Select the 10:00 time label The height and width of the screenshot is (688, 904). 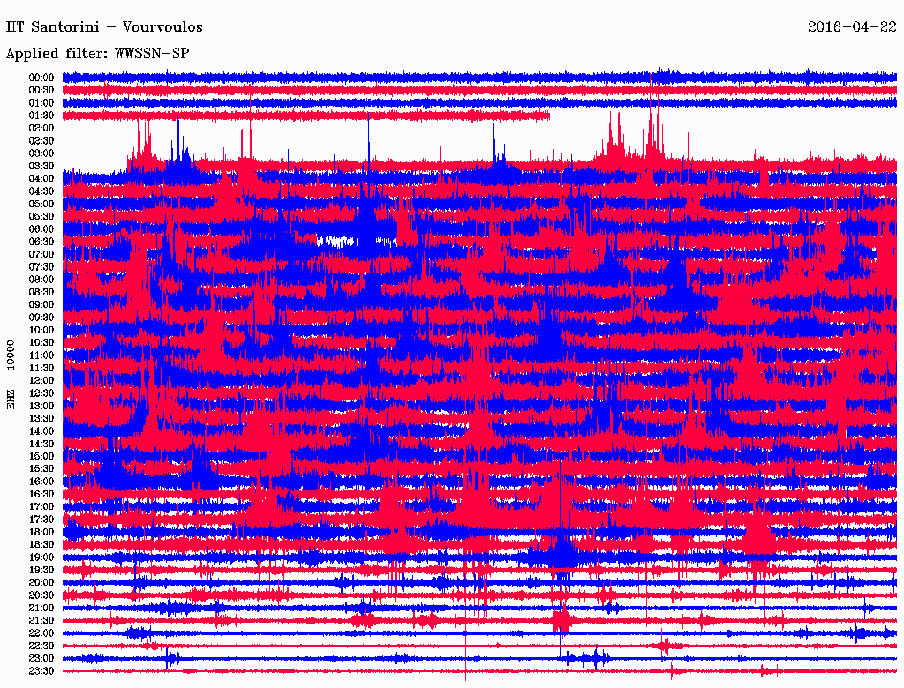41,330
